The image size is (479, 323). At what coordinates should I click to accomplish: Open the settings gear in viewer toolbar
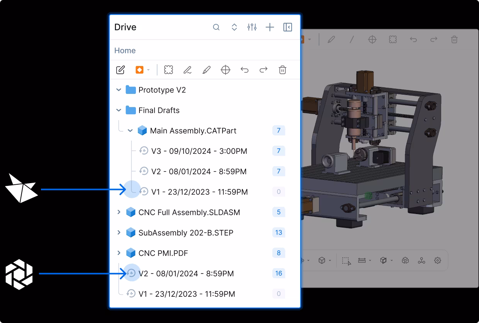tap(438, 260)
